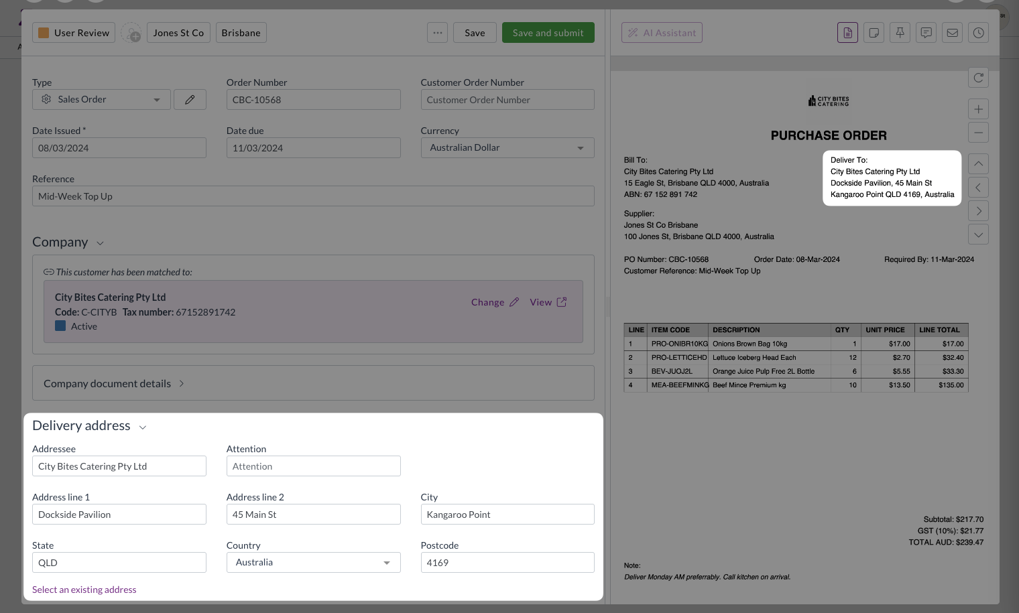Open the email envelope icon
The height and width of the screenshot is (613, 1019).
(x=952, y=33)
